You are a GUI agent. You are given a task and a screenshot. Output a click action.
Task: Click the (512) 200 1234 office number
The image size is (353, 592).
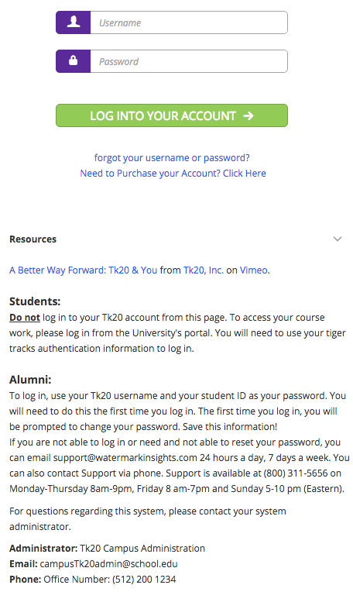point(144,579)
